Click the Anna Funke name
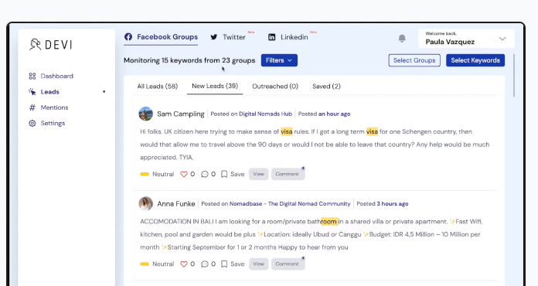The image size is (538, 286). (176, 204)
